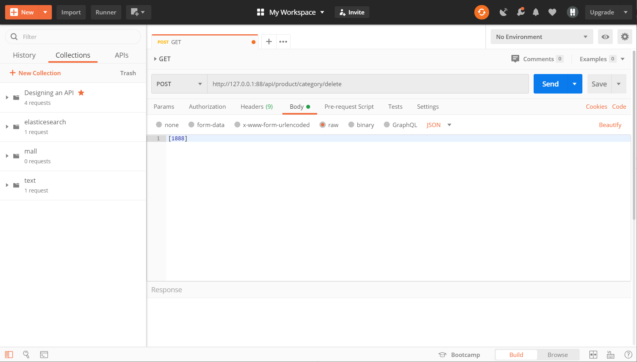This screenshot has height=362, width=637.
Task: Switch to the Headers (9) tab
Action: coord(257,107)
